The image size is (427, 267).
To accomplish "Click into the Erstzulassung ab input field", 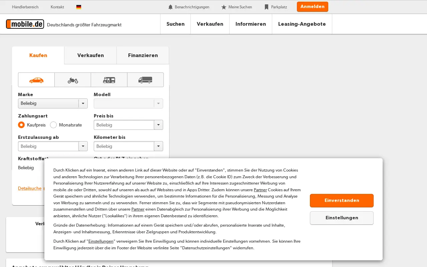I will coord(48,146).
